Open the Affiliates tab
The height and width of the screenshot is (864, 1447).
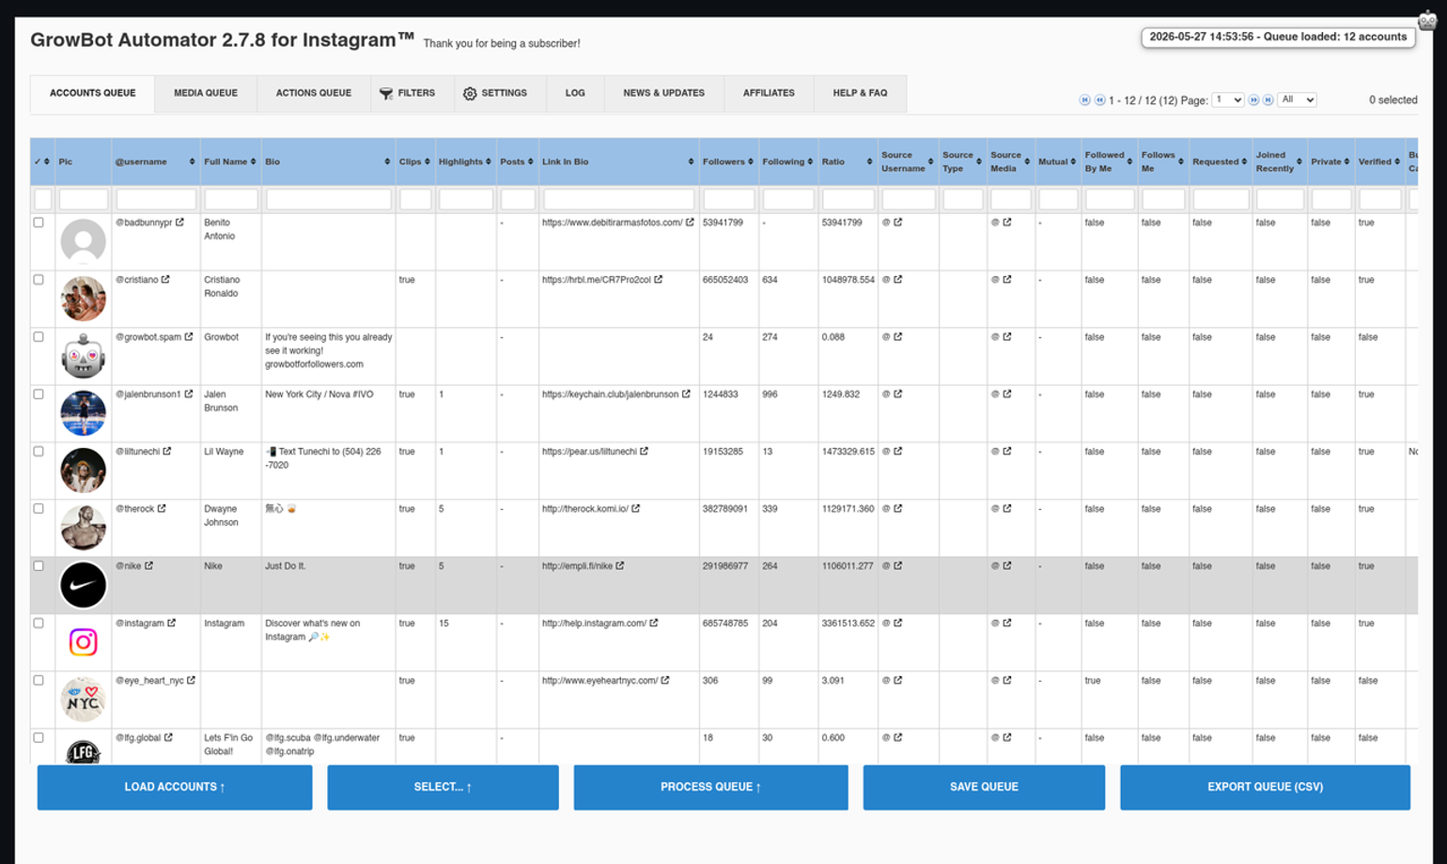tap(769, 93)
